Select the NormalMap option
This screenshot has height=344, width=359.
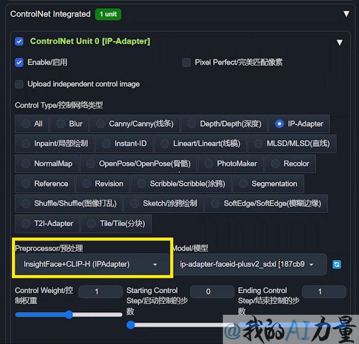point(47,164)
